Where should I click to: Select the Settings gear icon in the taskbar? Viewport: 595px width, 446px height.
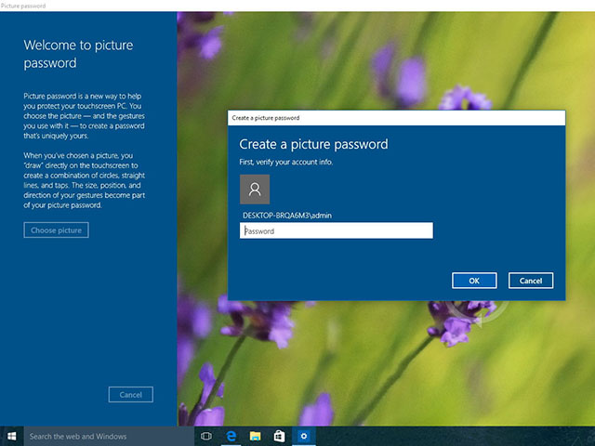point(304,436)
